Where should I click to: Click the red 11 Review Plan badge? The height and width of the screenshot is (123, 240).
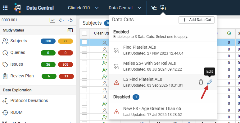click(x=66, y=76)
